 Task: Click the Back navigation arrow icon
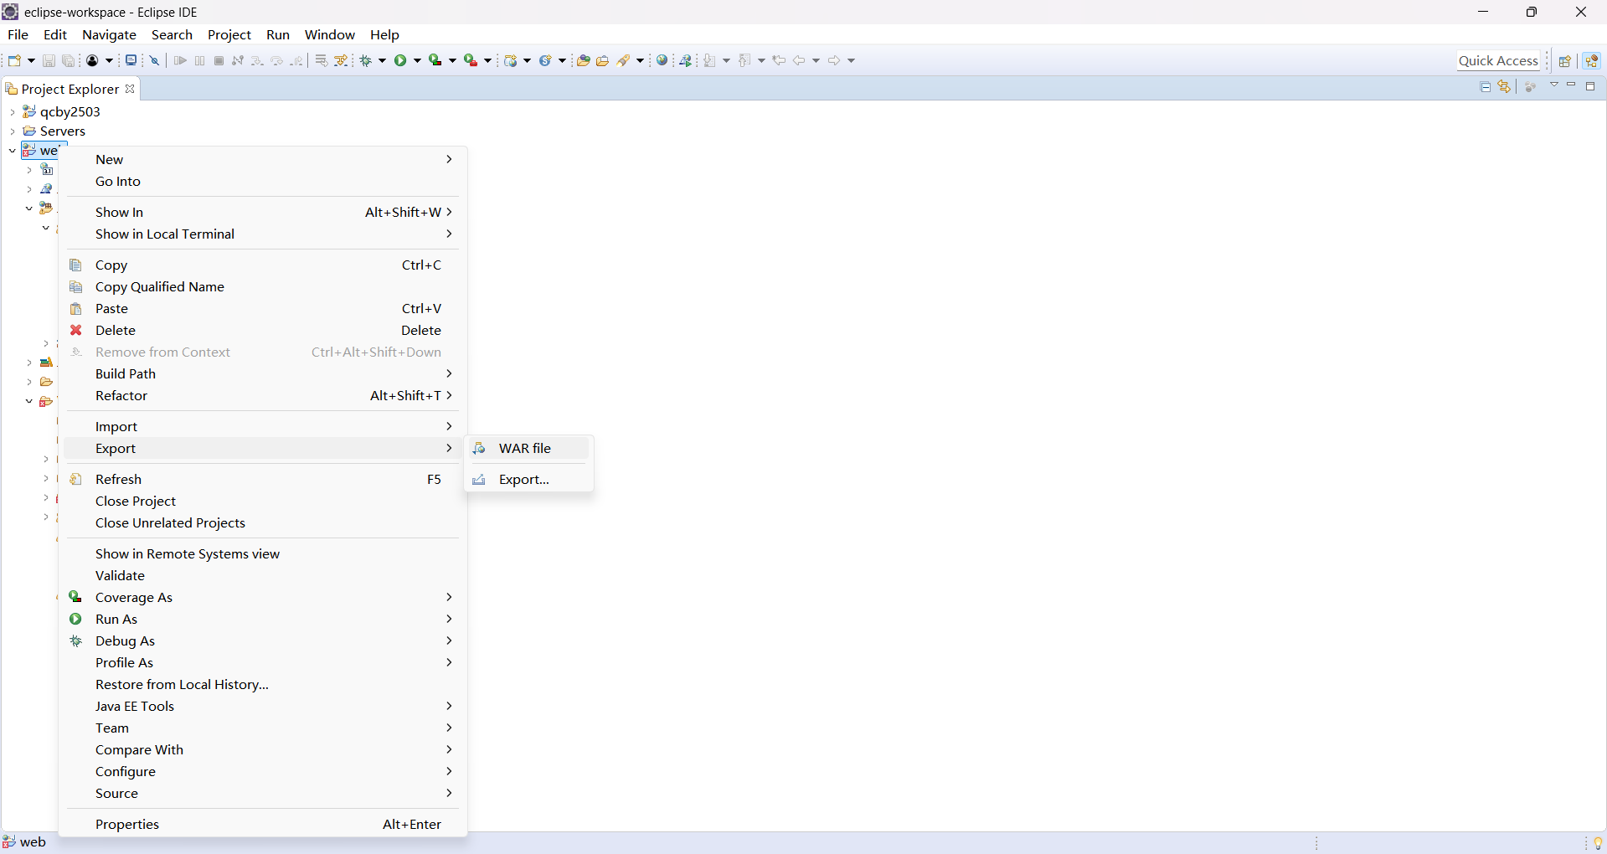point(799,60)
